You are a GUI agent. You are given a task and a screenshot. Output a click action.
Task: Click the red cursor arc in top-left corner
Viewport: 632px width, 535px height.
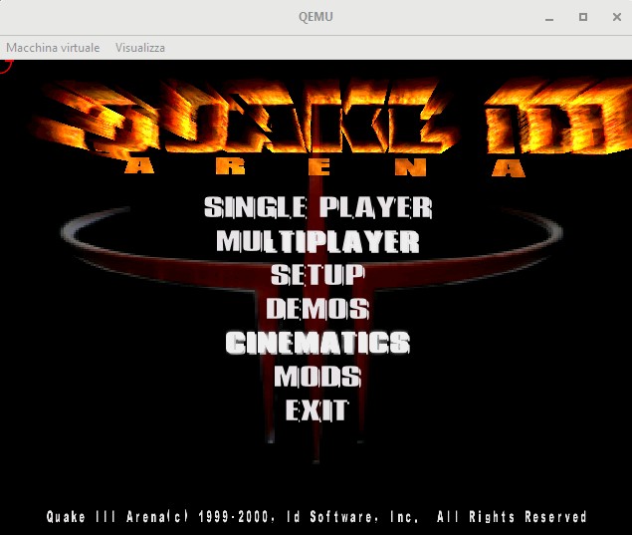pyautogui.click(x=5, y=66)
